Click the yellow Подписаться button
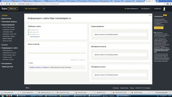The height and width of the screenshot is (97, 172). 159,28
